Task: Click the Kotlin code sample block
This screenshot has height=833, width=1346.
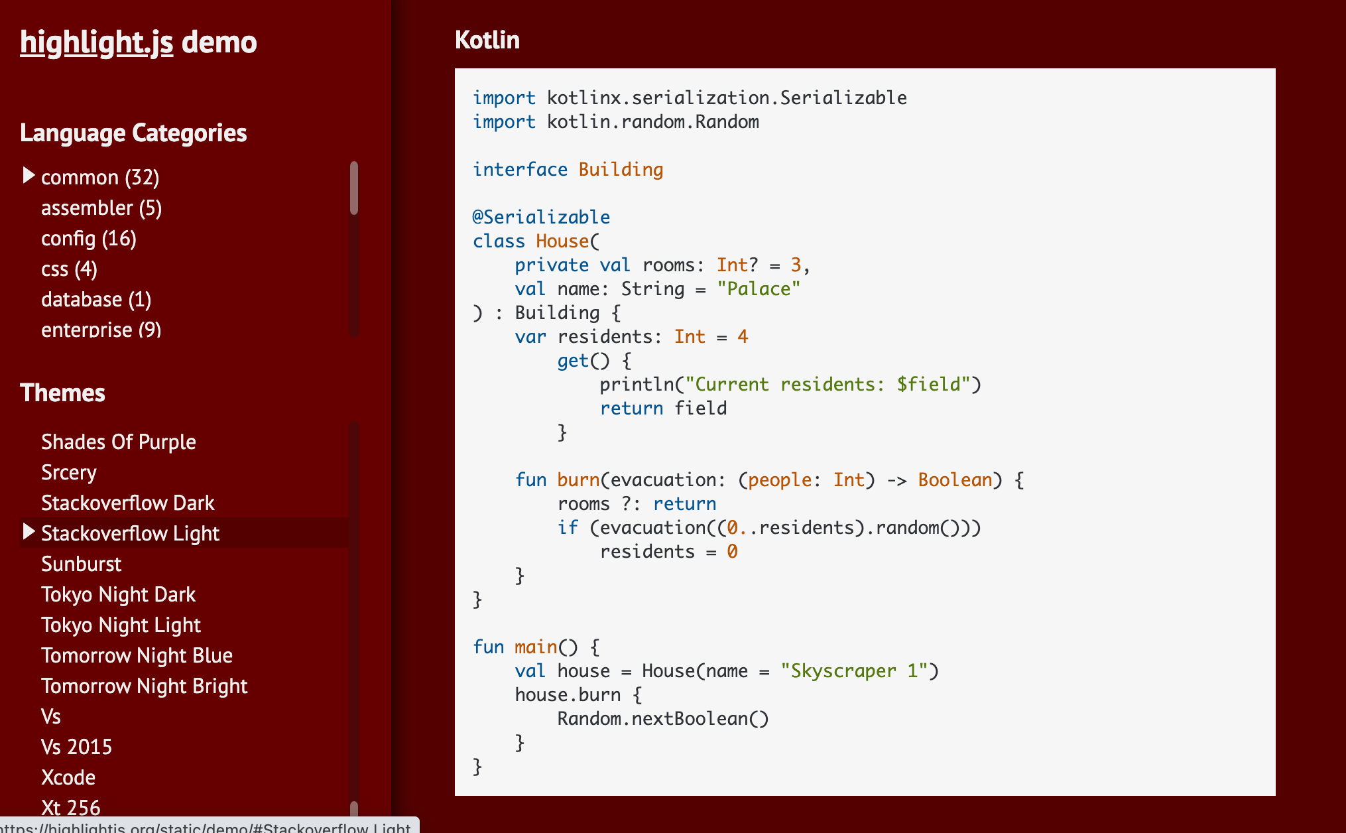Action: (x=865, y=431)
